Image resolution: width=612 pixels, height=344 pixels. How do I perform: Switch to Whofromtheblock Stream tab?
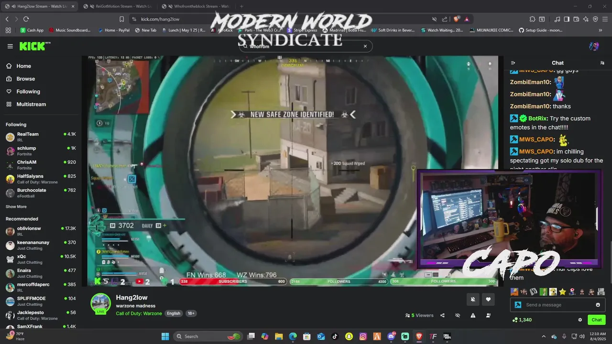click(196, 6)
